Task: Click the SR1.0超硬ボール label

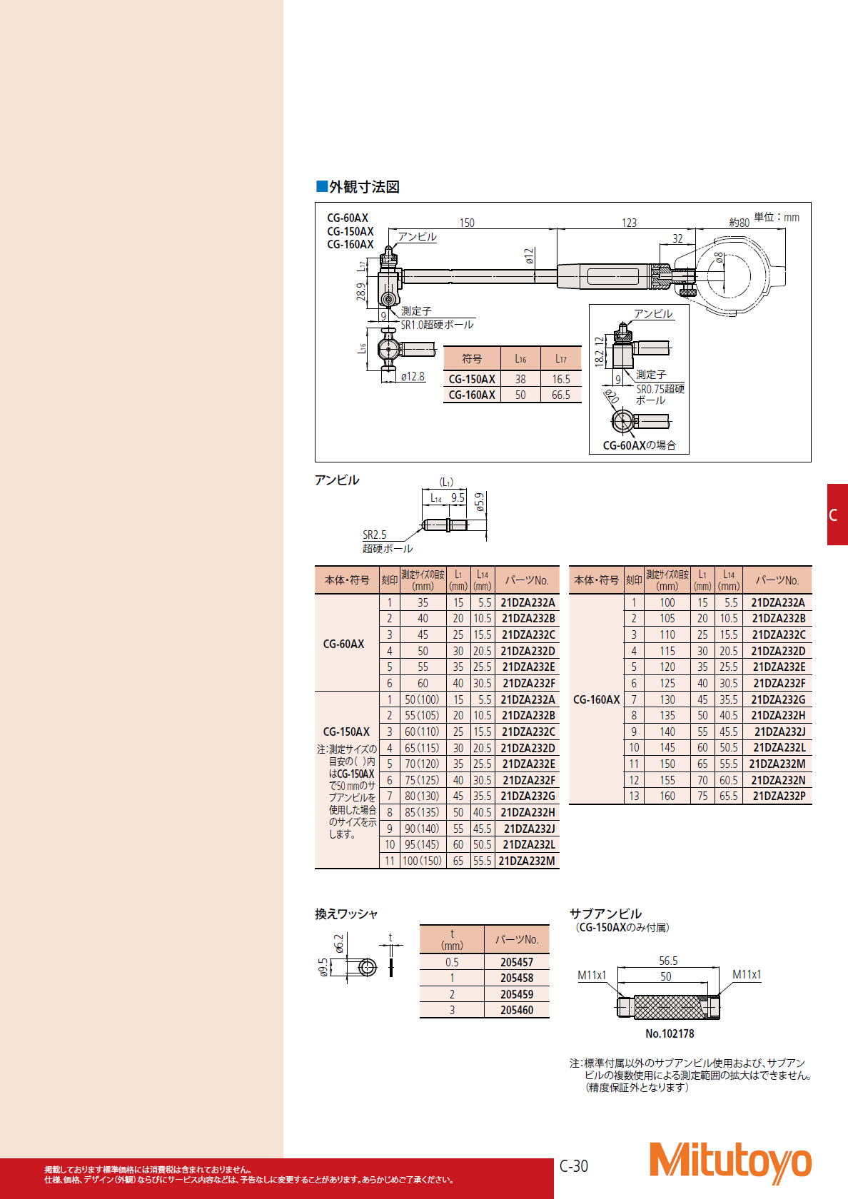Action: [x=437, y=325]
